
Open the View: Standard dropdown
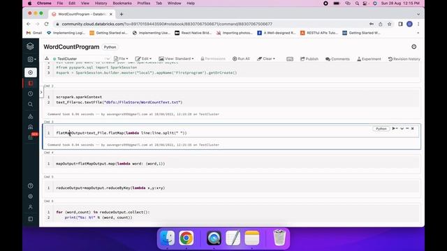pyautogui.click(x=176, y=59)
